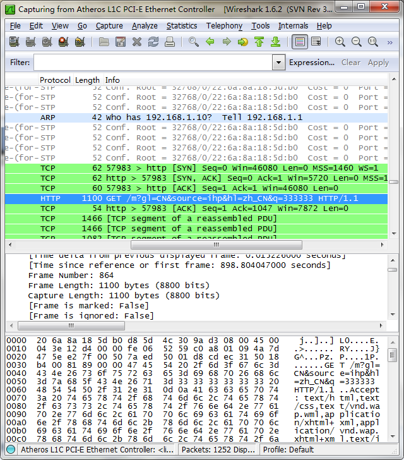The image size is (404, 460).
Task: Expand the toolbar overflow chevron
Action: coord(389,42)
